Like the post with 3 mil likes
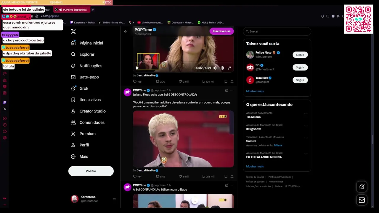Screen dimensions: 379x213 tap(180, 81)
